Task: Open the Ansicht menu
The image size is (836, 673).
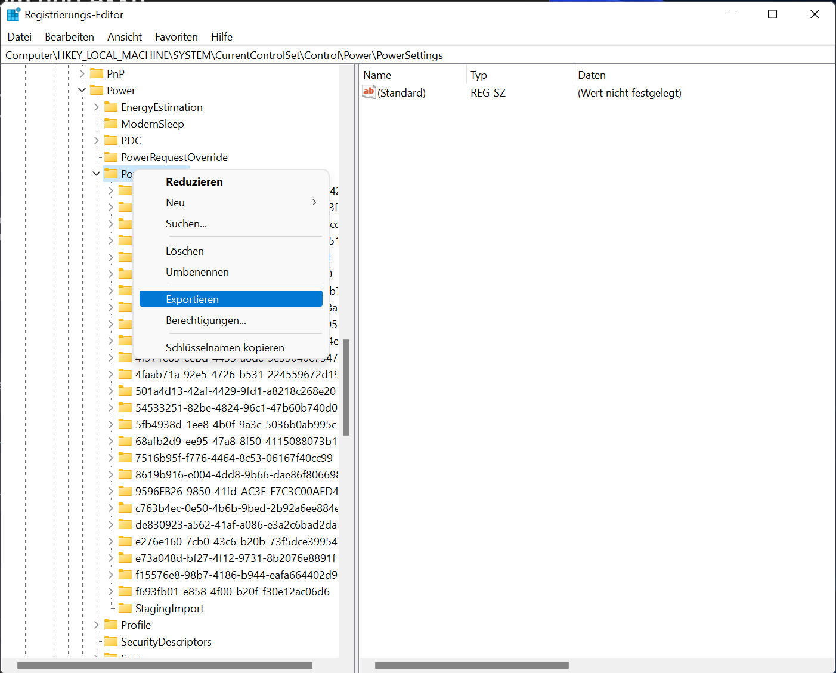Action: pos(125,37)
